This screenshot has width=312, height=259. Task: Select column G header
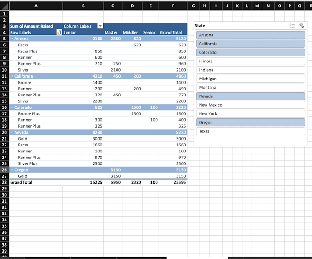(x=193, y=6)
